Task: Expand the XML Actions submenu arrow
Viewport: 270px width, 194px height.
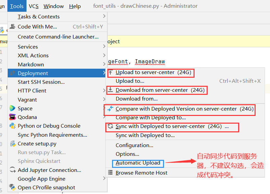Action: pos(104,55)
